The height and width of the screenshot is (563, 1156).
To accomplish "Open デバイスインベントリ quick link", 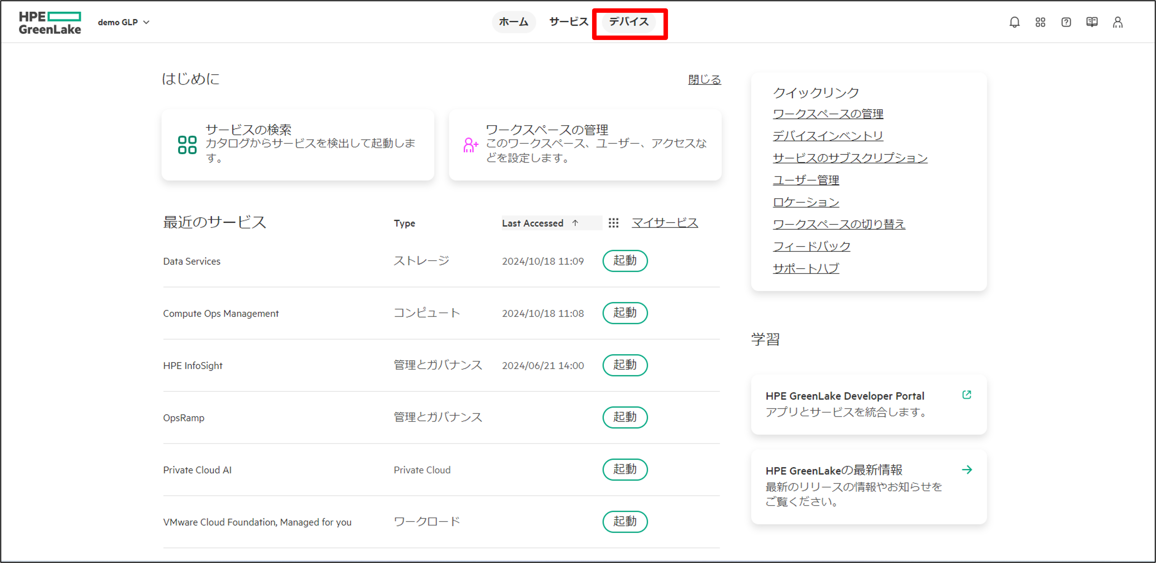I will pos(827,136).
